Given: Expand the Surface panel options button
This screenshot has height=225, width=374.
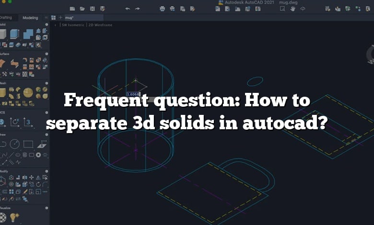Looking at the screenshot, I should [x=47, y=54].
